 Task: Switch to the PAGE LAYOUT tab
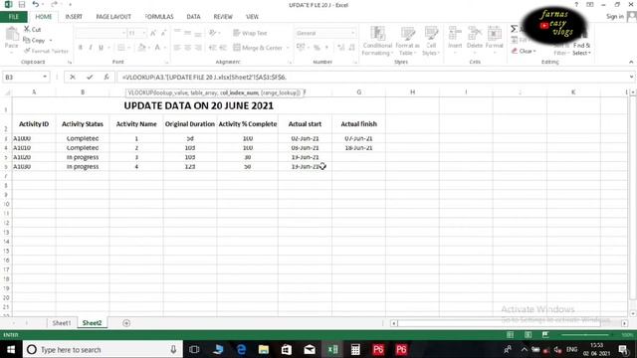113,17
